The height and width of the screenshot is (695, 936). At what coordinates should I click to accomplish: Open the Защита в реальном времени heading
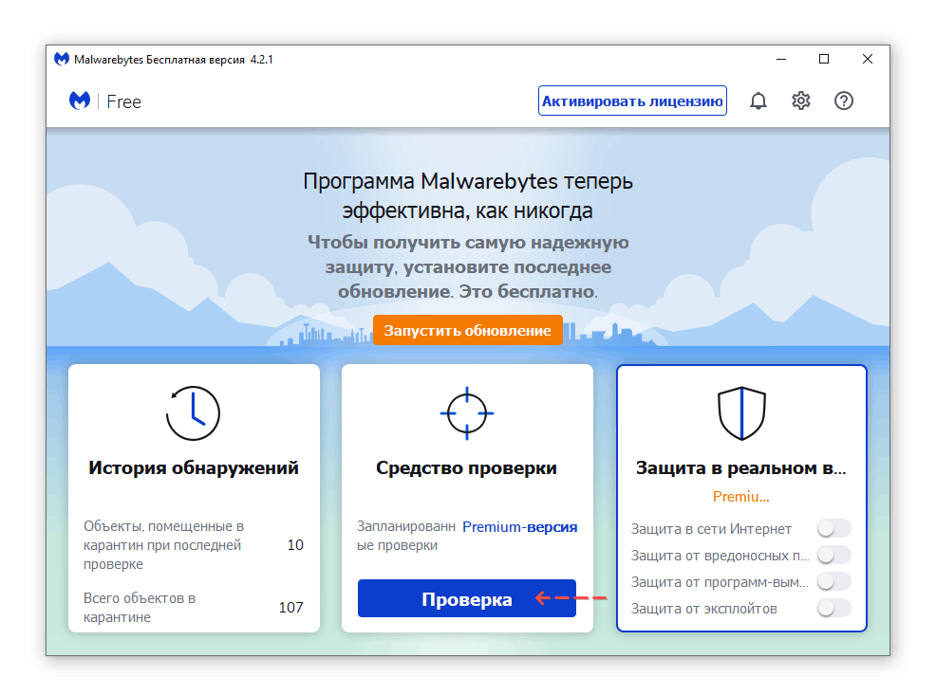(x=740, y=468)
